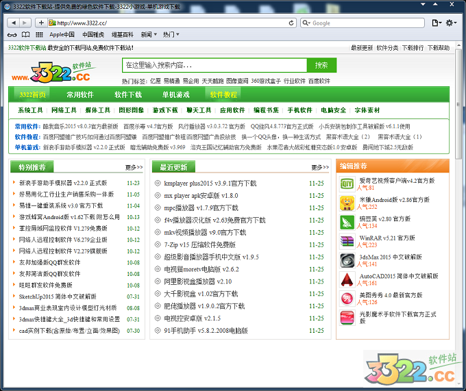This screenshot has height=391, width=466.
Task: Click the vertical scrollbar thumb
Action: [458, 105]
